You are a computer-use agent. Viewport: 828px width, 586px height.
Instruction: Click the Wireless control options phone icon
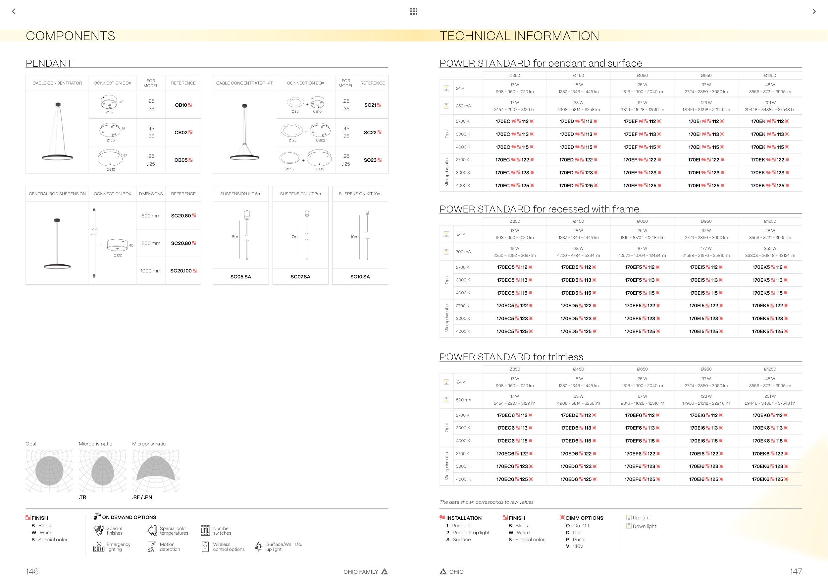click(205, 547)
